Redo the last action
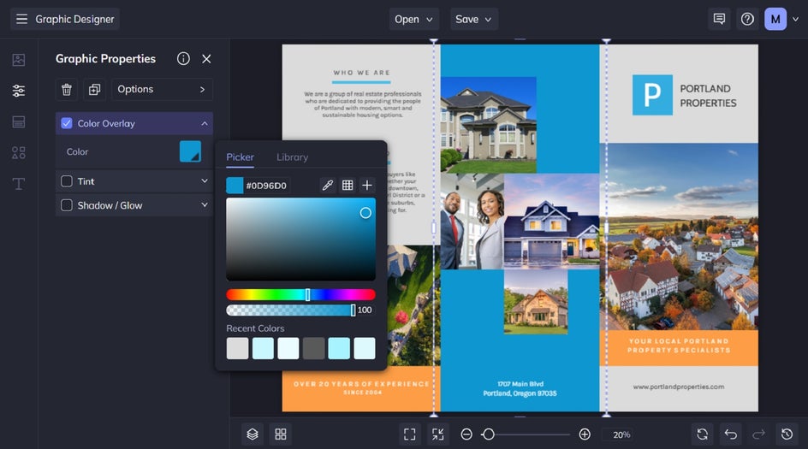The height and width of the screenshot is (449, 808). 758,434
